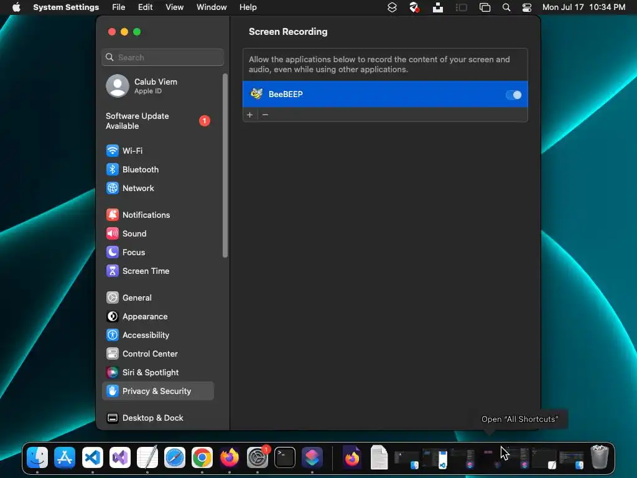
Task: Open the Trash in the Dock
Action: click(x=600, y=457)
